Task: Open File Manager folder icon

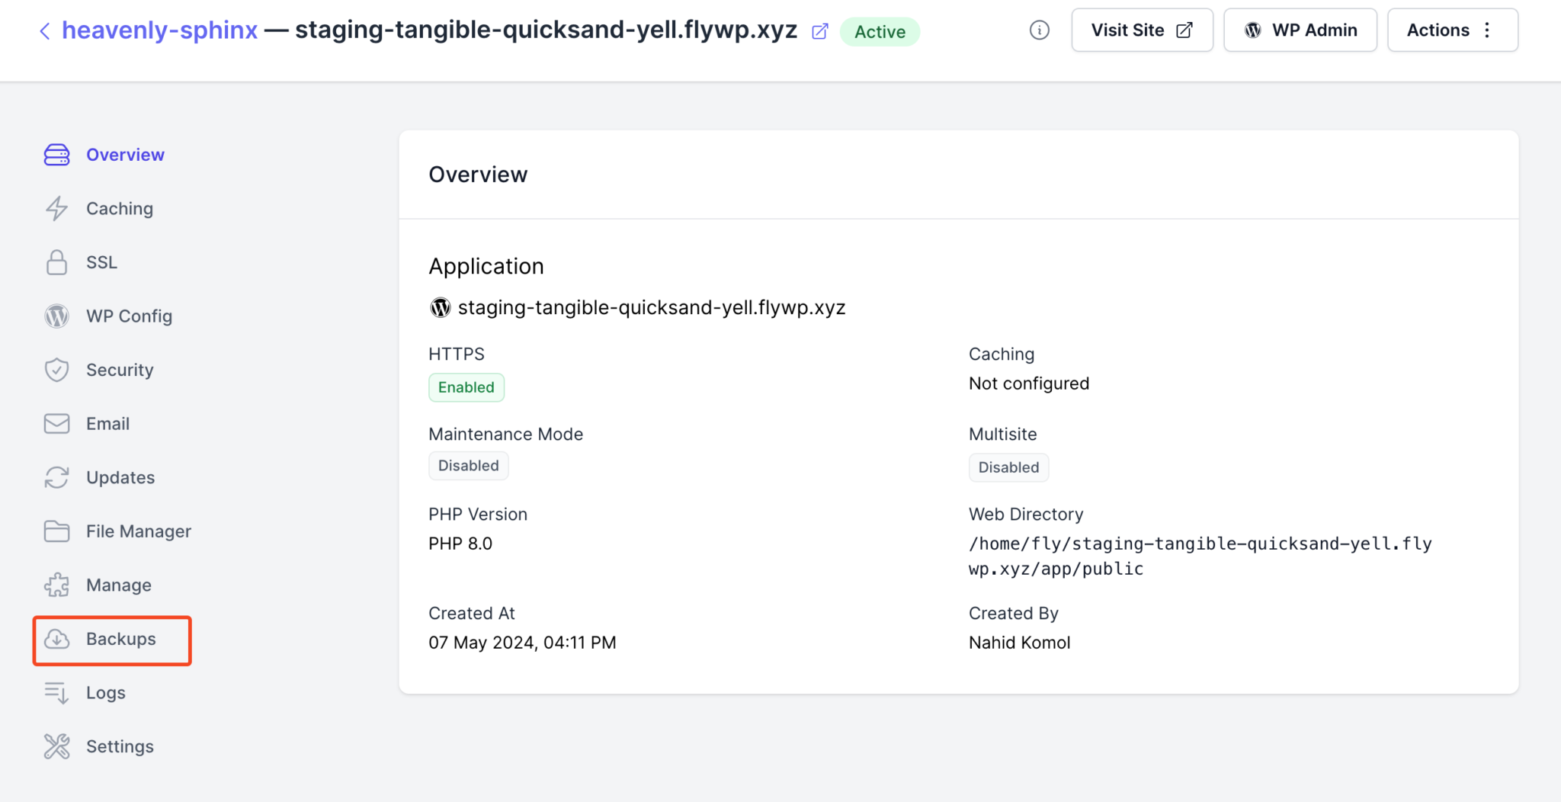Action: [56, 531]
